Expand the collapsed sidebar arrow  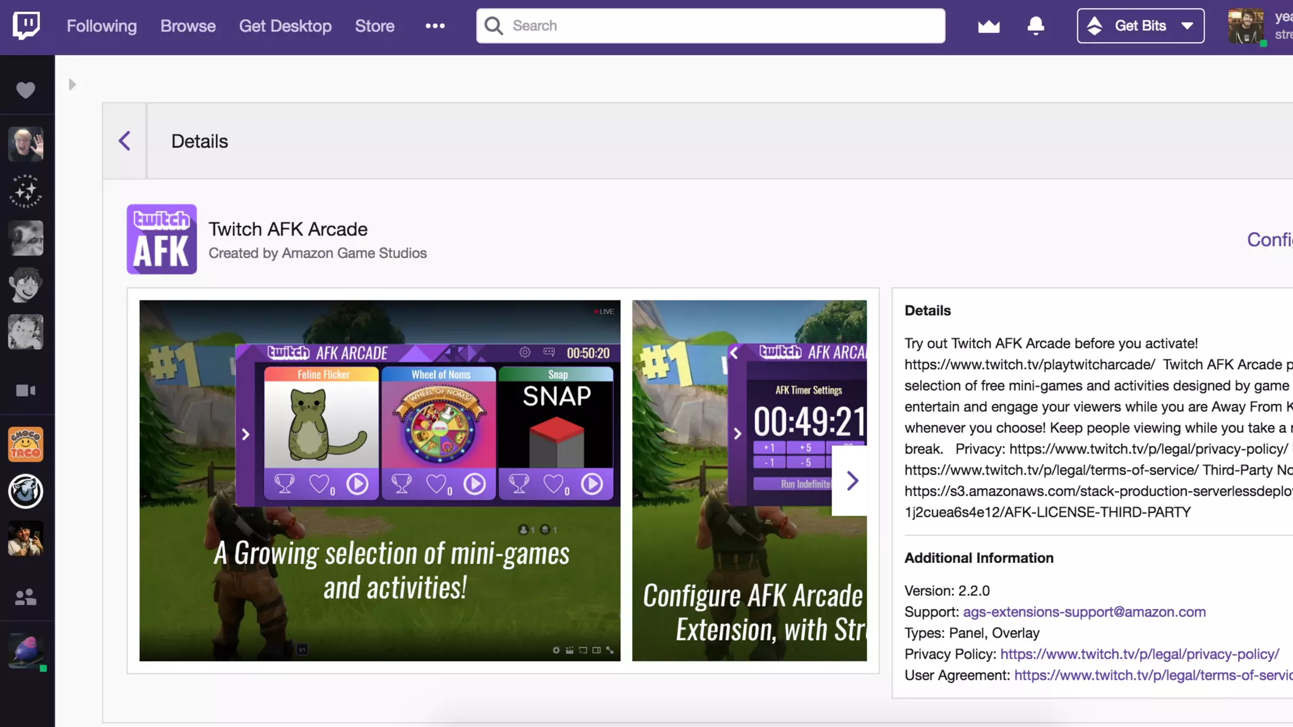(72, 85)
